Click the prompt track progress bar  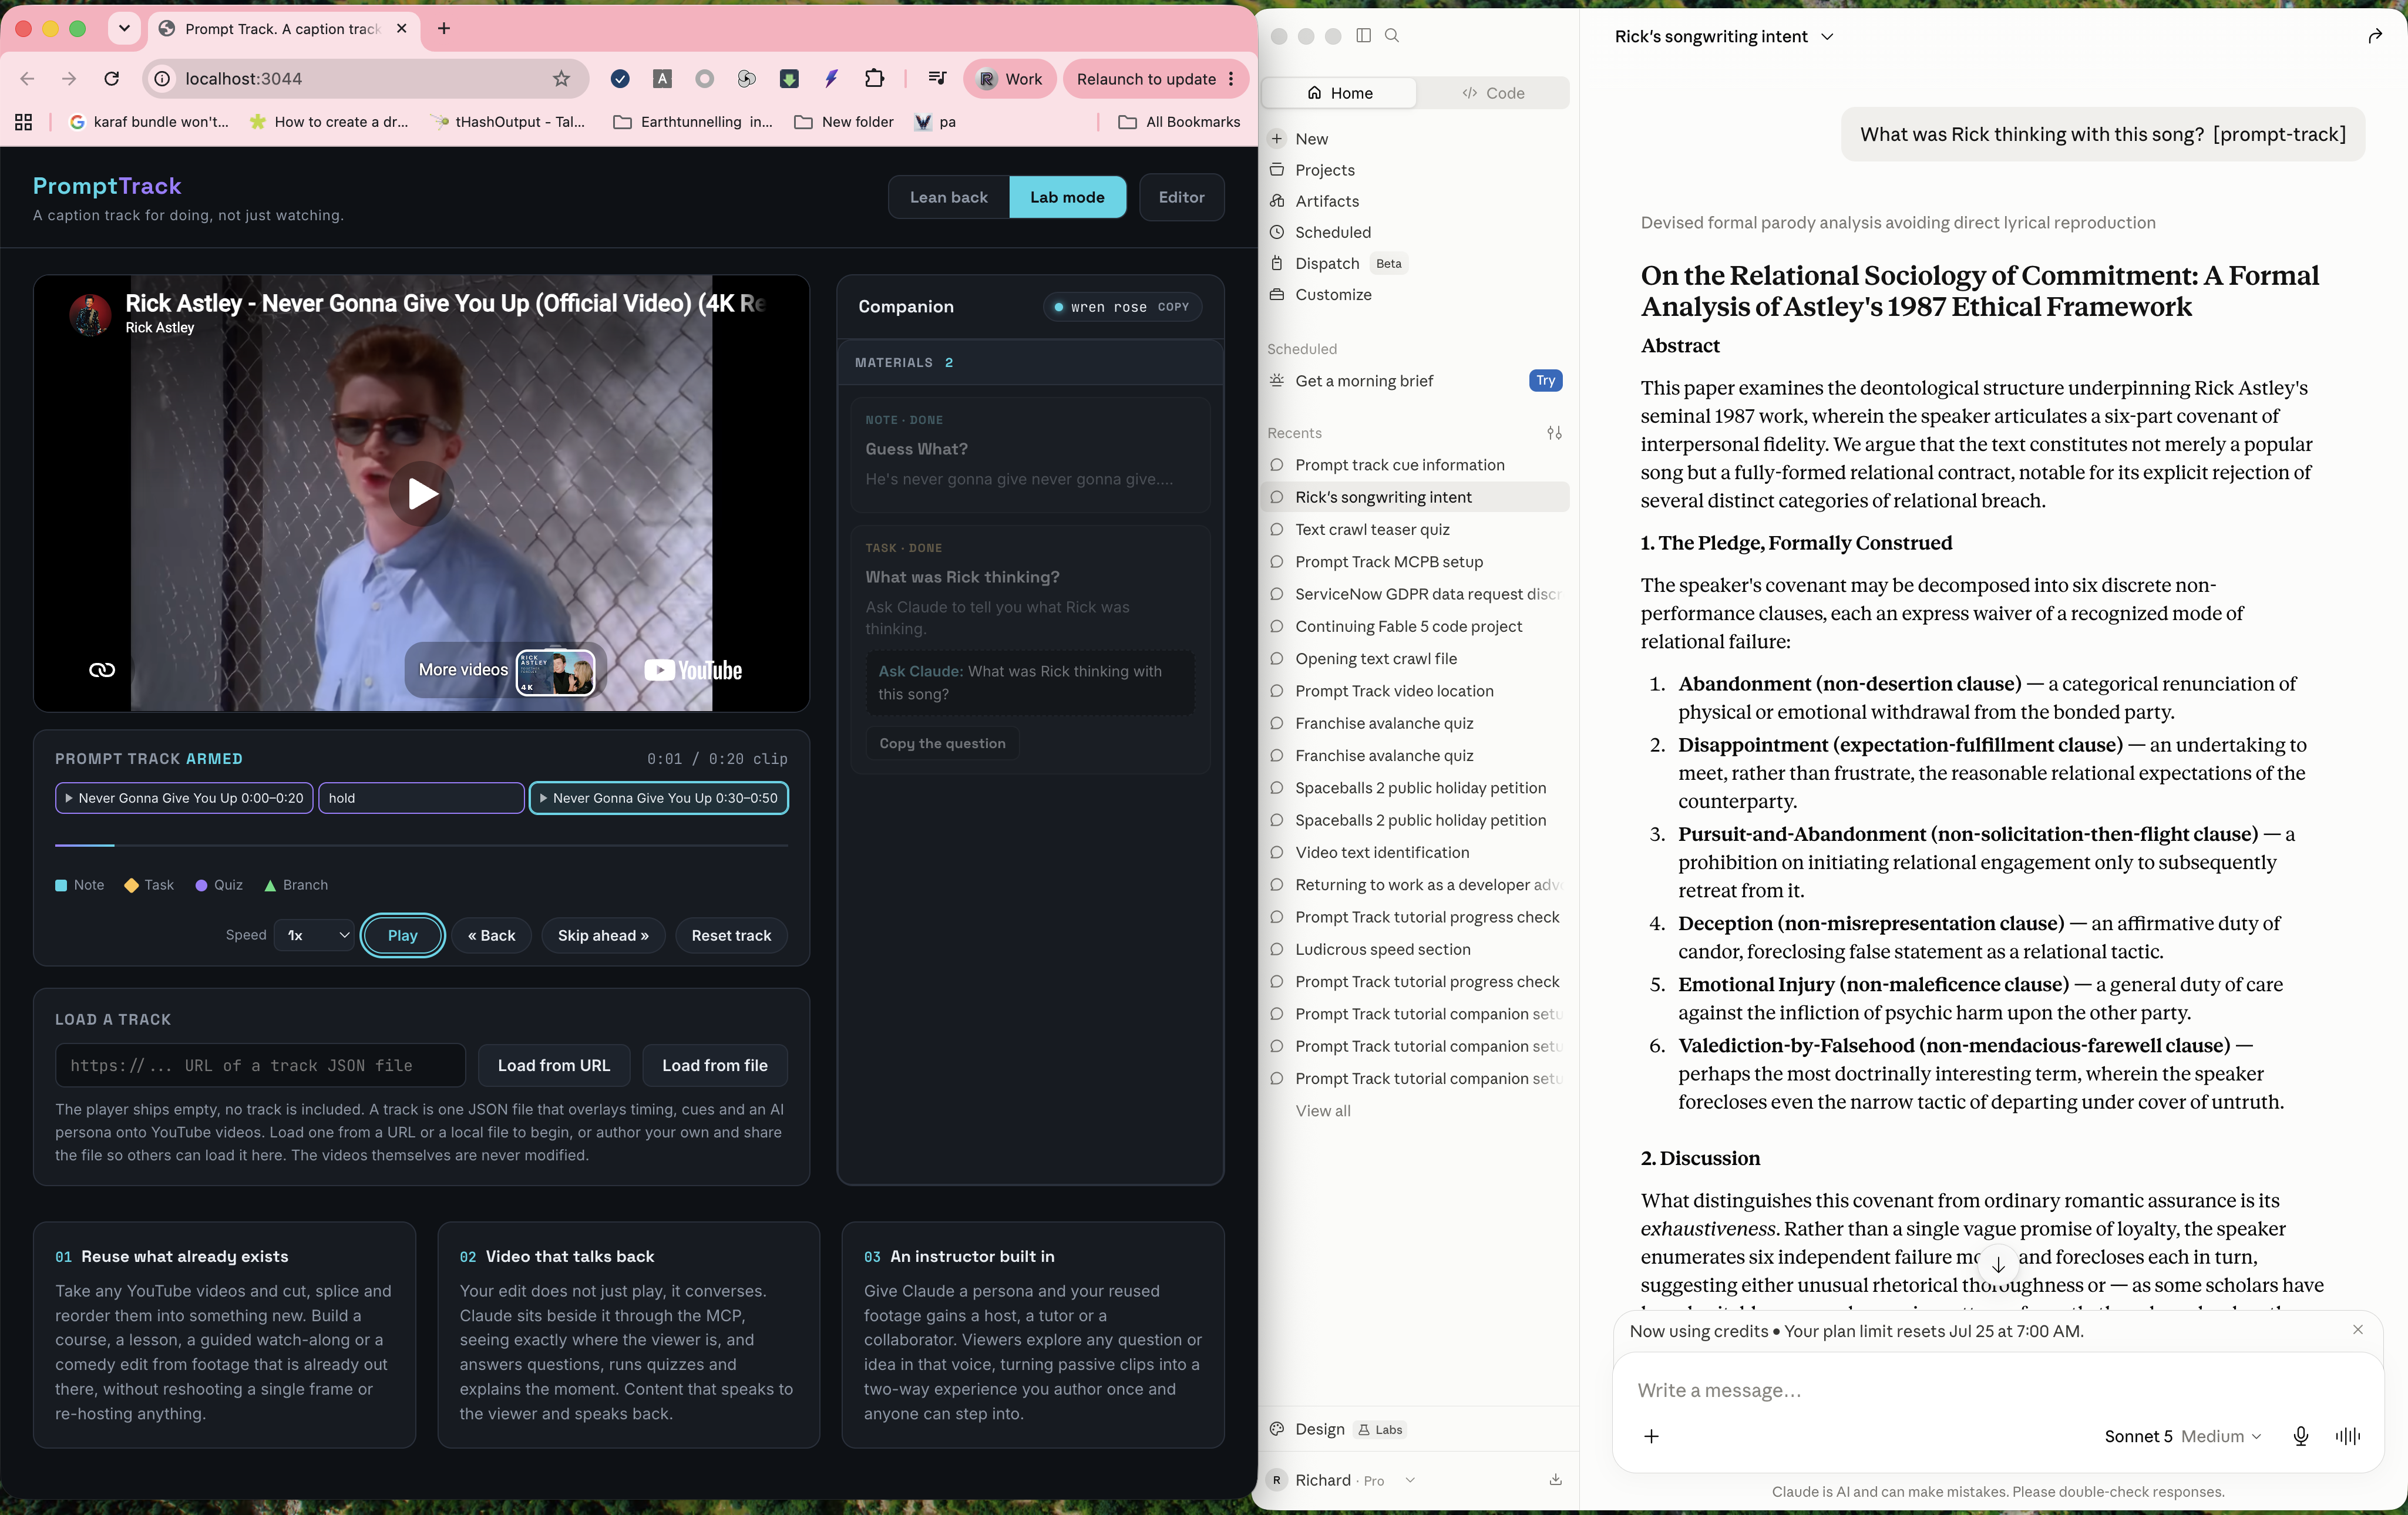[x=421, y=845]
